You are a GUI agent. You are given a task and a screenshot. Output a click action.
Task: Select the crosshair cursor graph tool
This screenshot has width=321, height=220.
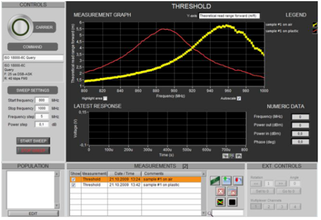[225, 156]
